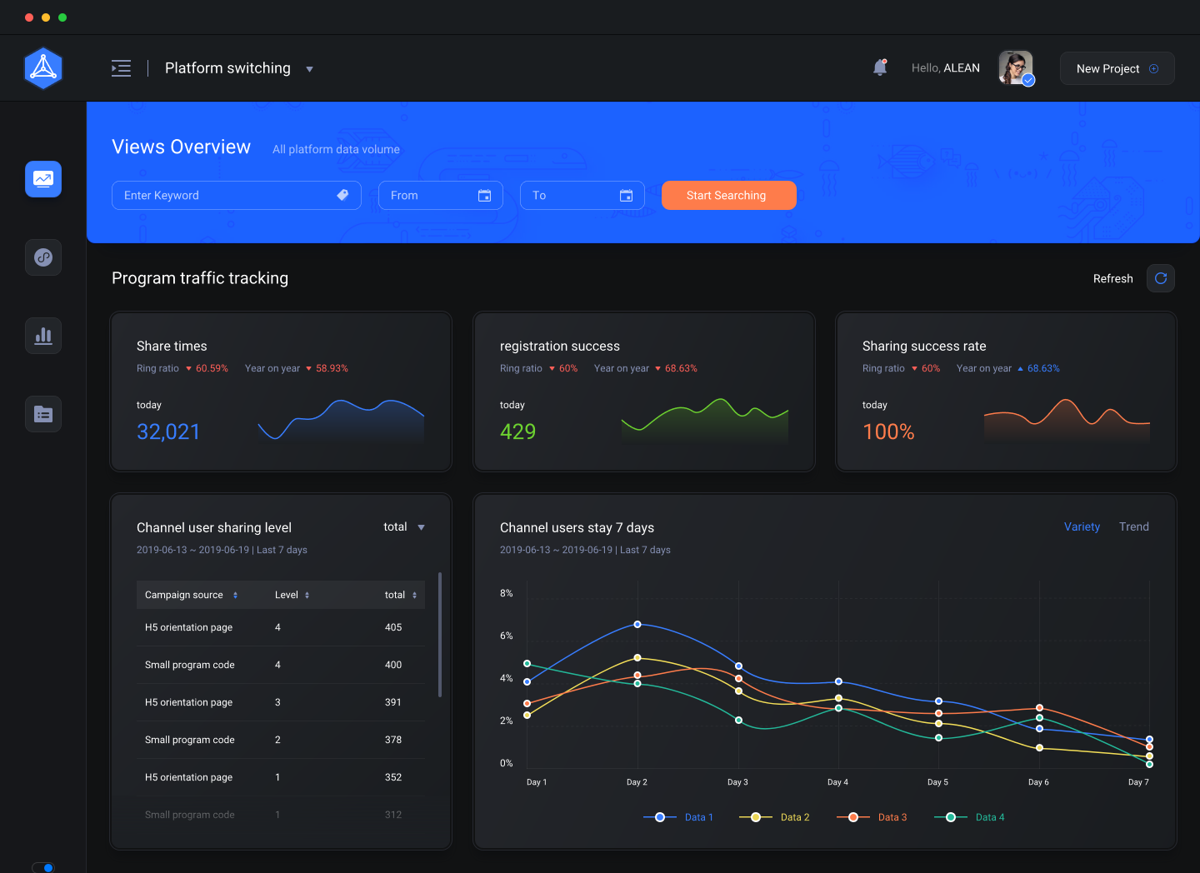Click the Platform switching title
The width and height of the screenshot is (1200, 873).
pyautogui.click(x=227, y=68)
